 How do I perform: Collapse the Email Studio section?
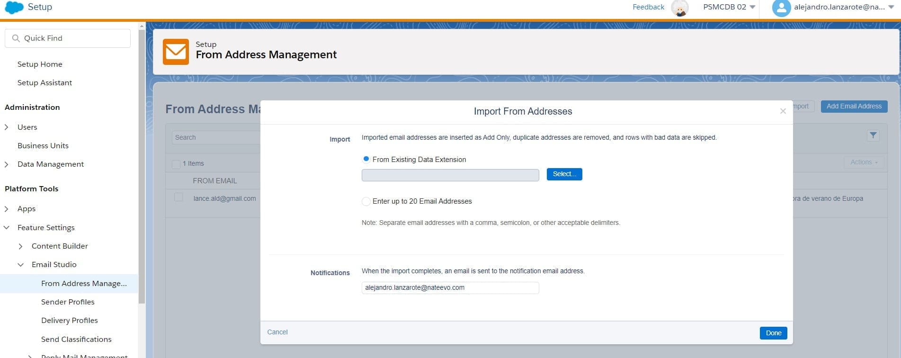tap(20, 265)
